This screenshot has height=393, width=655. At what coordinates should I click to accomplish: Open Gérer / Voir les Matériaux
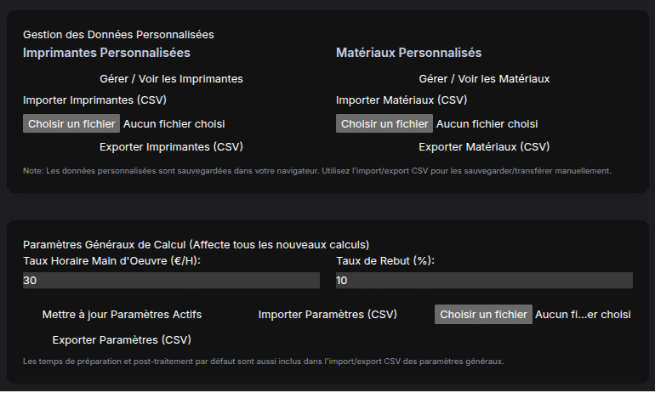(x=484, y=79)
